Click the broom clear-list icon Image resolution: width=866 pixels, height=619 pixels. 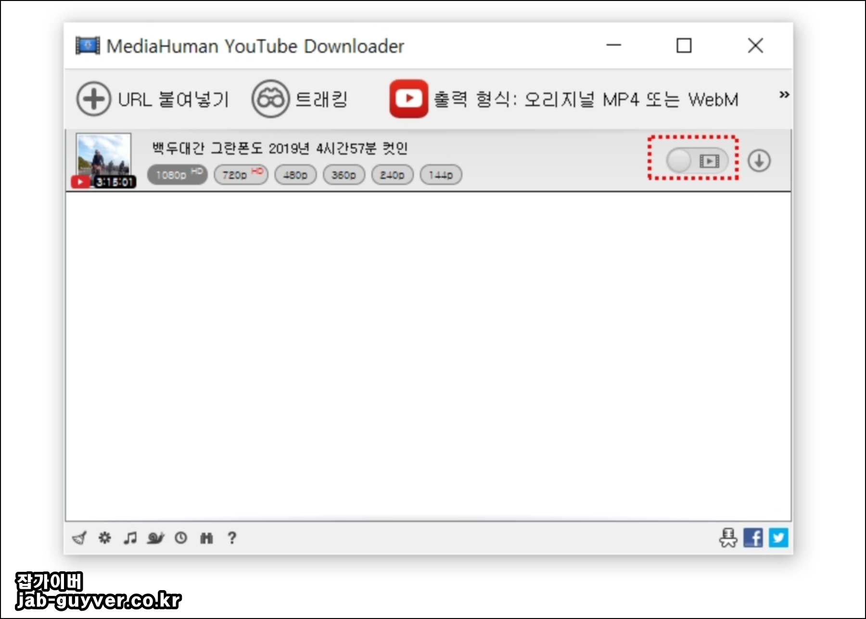pos(79,538)
